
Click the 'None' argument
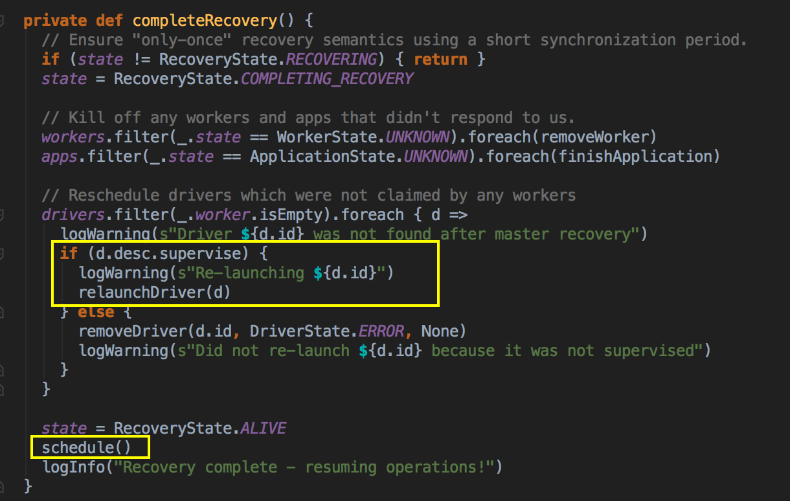pyautogui.click(x=439, y=331)
